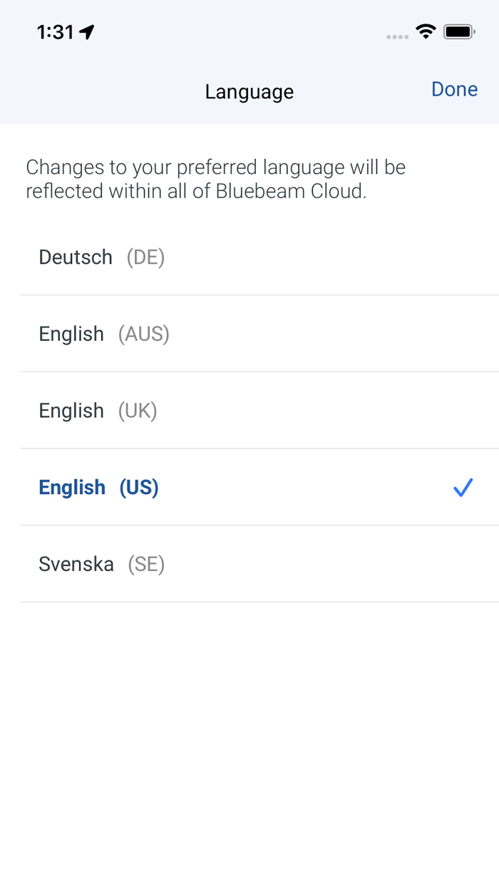The width and height of the screenshot is (499, 887).
Task: Click the (UK) region code
Action: (137, 411)
